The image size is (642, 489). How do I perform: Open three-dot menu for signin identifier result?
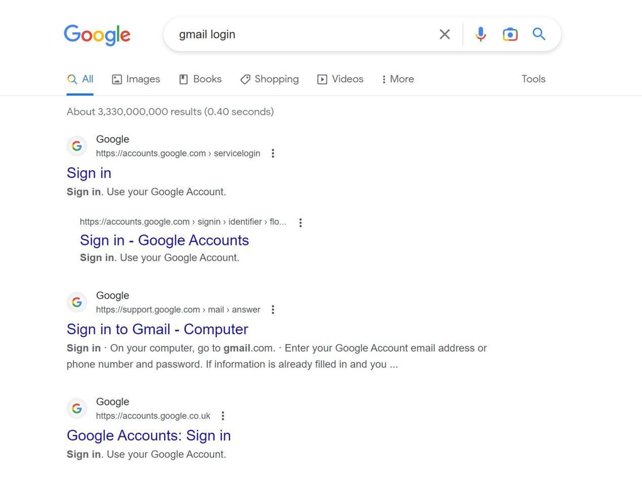click(x=300, y=222)
